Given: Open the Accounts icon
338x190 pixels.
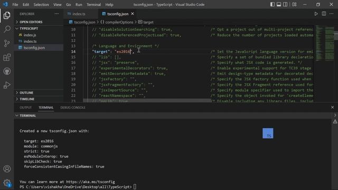Looking at the screenshot, I should 7,169.
